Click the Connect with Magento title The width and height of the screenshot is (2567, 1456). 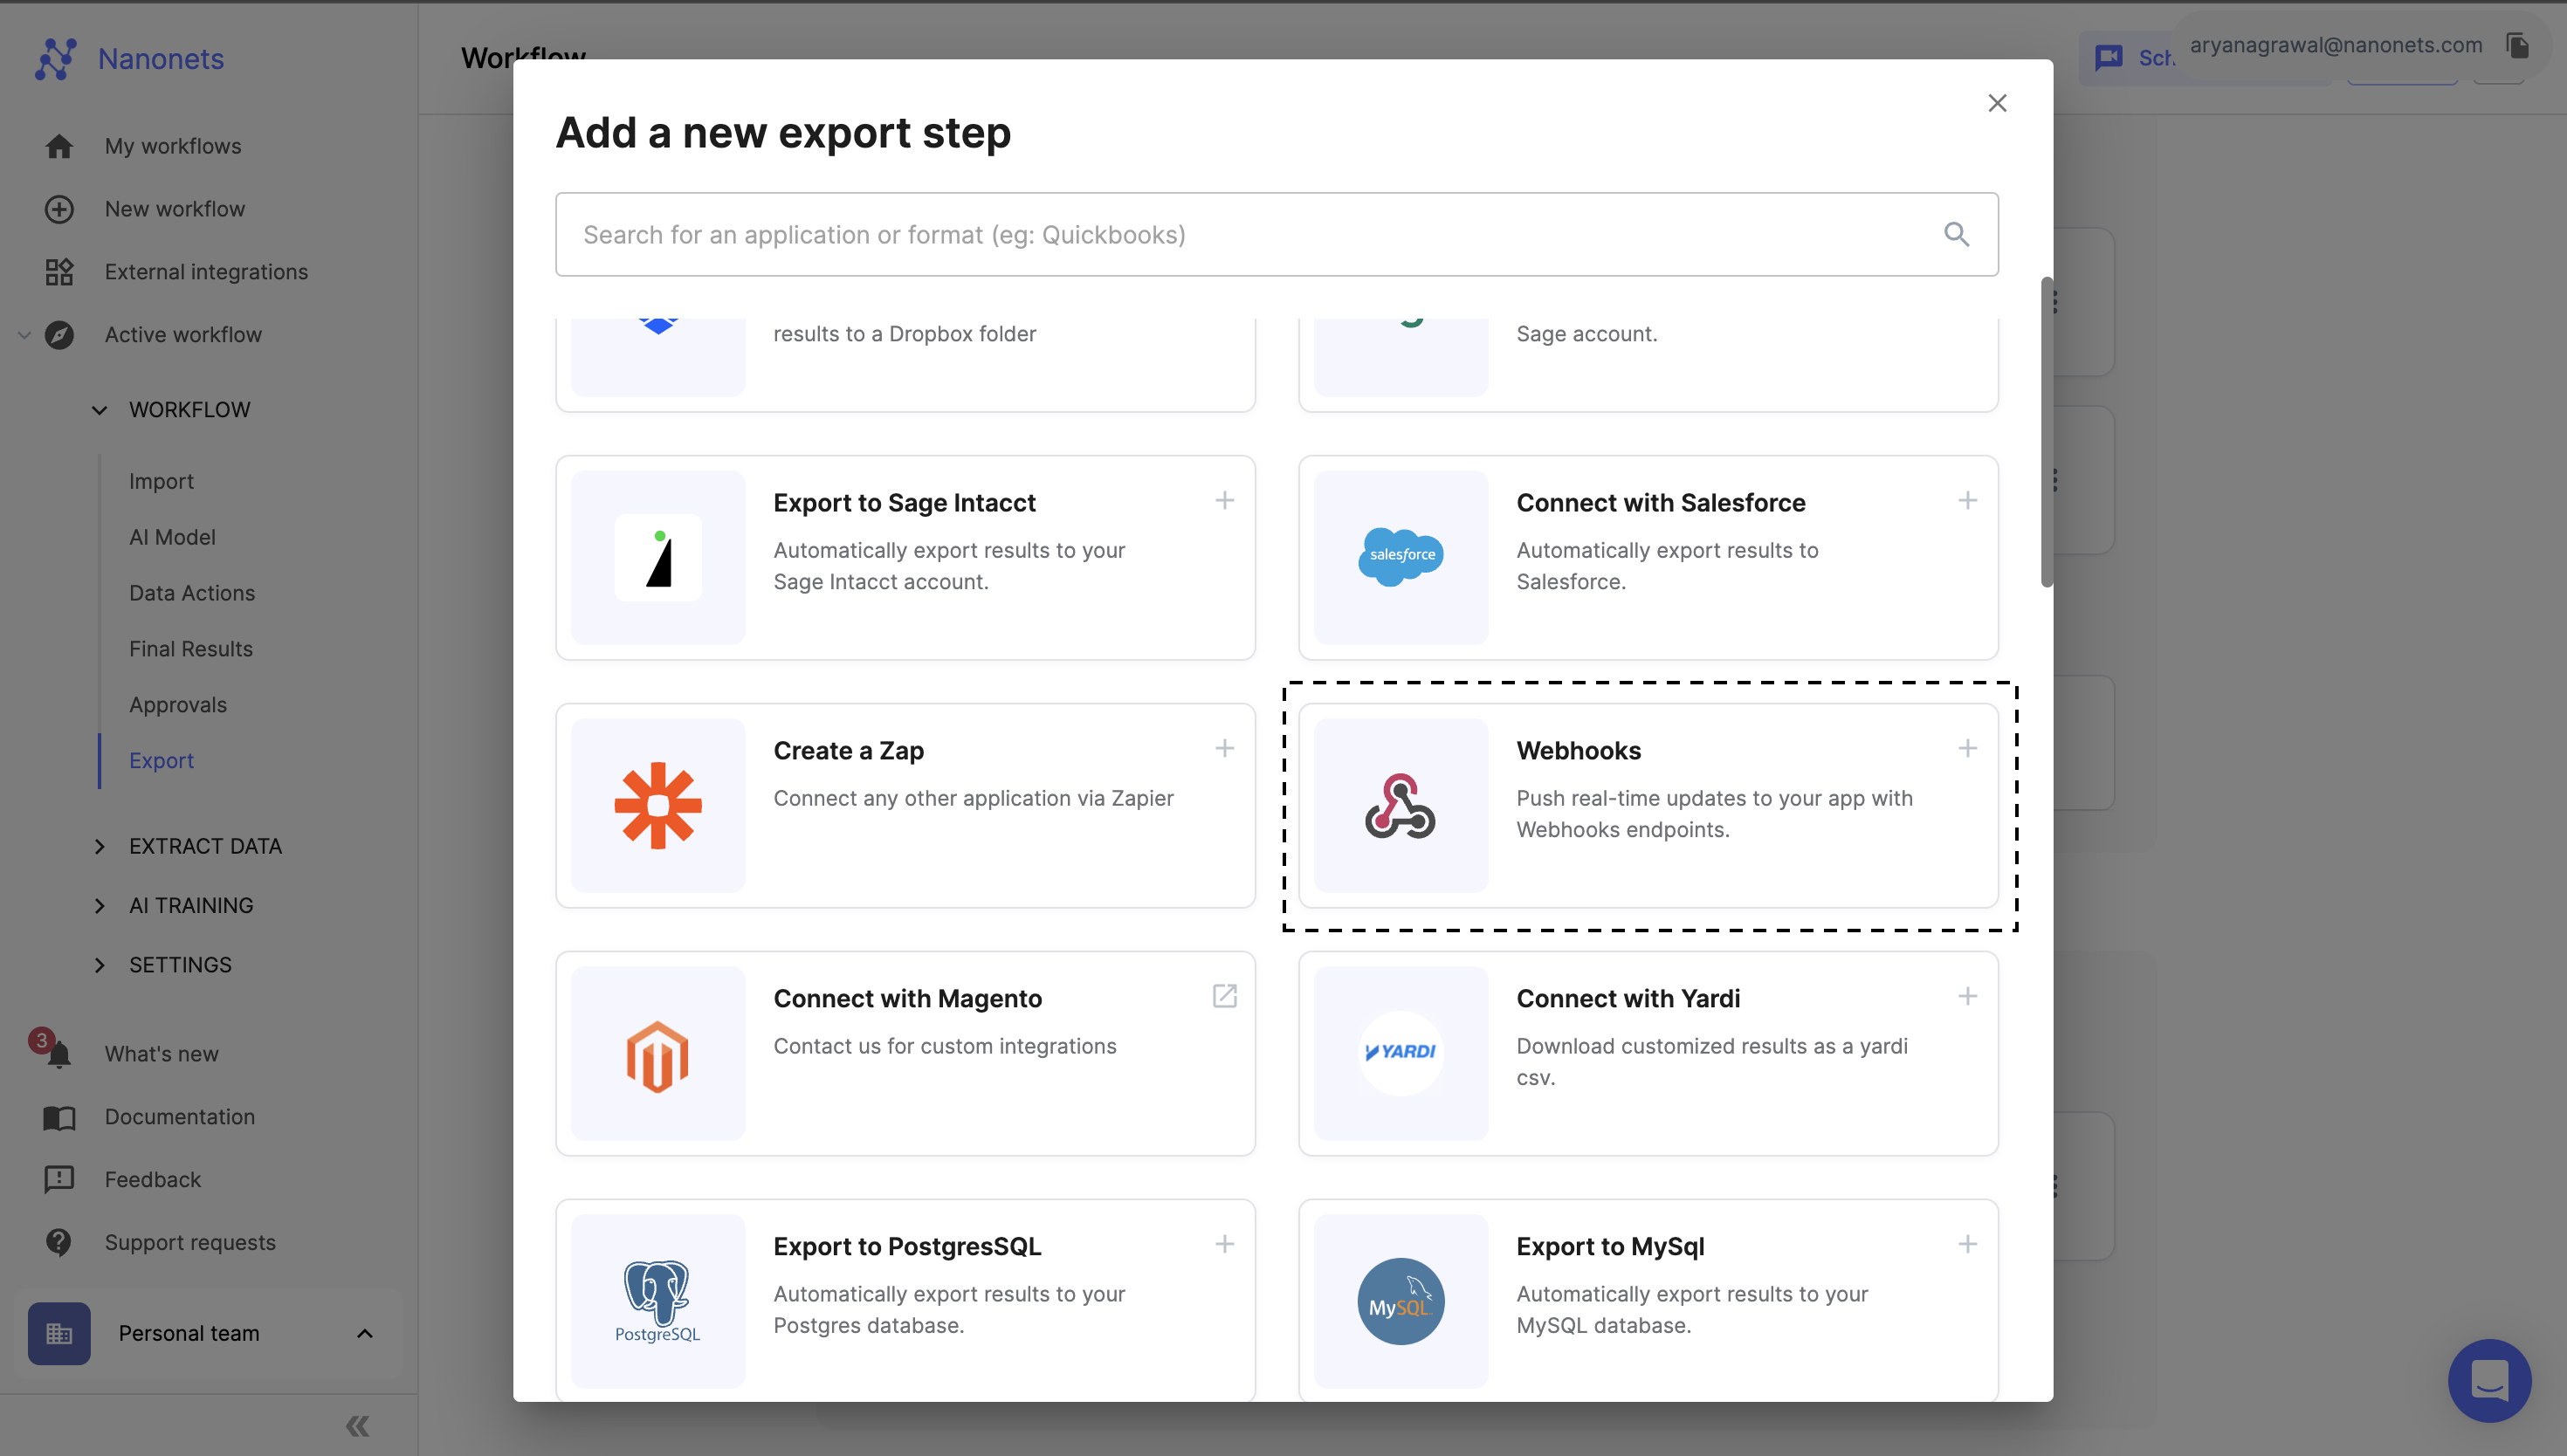pyautogui.click(x=907, y=999)
